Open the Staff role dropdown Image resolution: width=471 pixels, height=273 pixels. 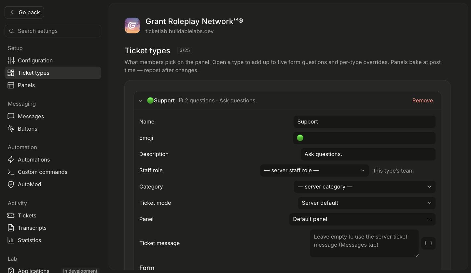(x=314, y=170)
